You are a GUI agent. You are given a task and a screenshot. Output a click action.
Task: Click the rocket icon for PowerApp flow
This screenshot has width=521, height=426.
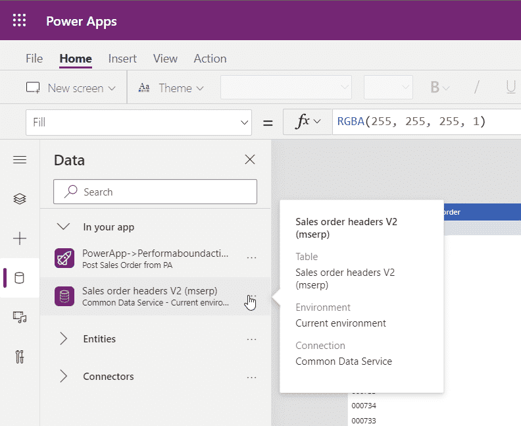64,258
